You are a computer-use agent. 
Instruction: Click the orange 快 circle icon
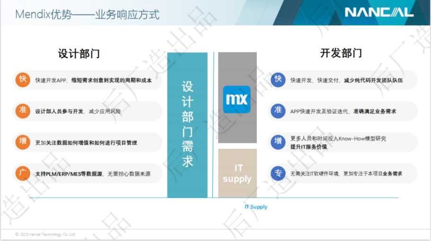(23, 80)
